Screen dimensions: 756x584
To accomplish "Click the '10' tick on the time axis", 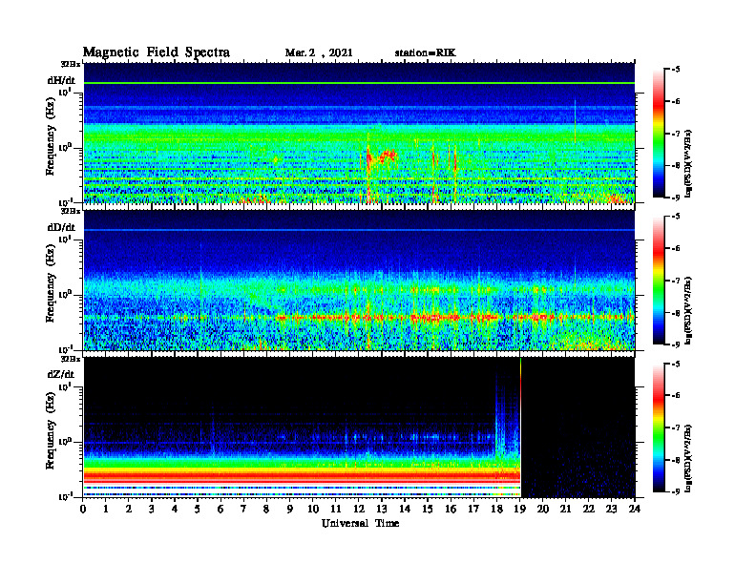I will pyautogui.click(x=313, y=510).
